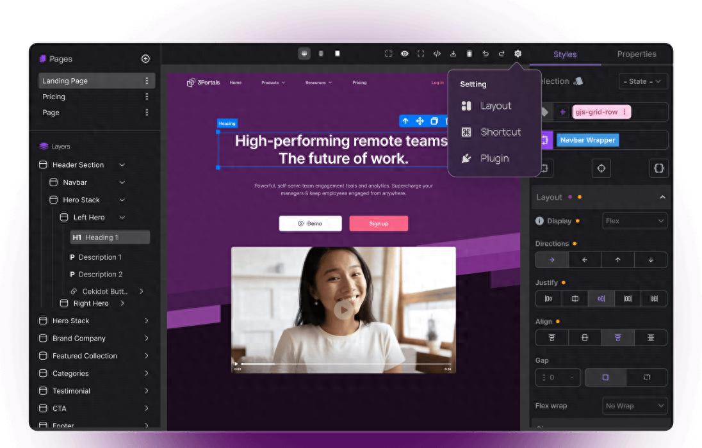
Task: Switch to the Properties tab
Action: (x=637, y=54)
